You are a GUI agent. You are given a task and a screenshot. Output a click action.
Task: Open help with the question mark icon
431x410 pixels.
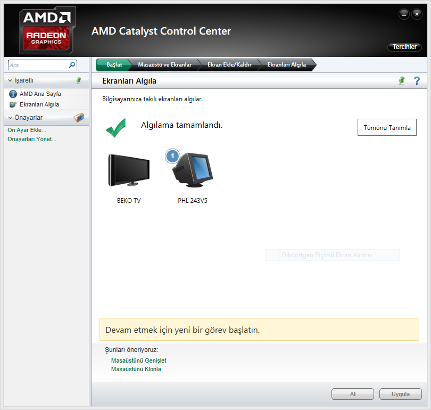pyautogui.click(x=417, y=80)
